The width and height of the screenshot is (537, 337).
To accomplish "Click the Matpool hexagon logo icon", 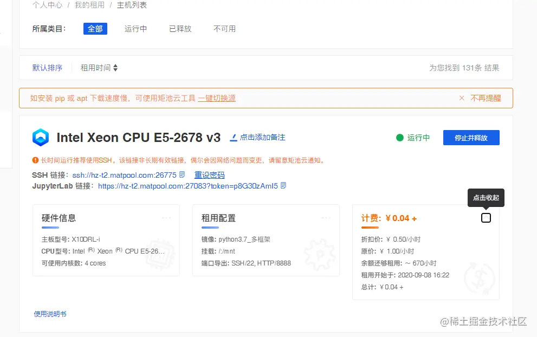I will 41,137.
